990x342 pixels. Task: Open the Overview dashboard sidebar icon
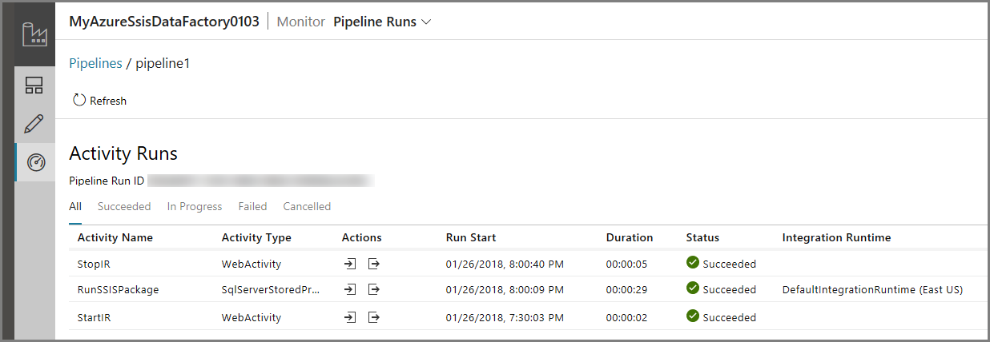34,85
